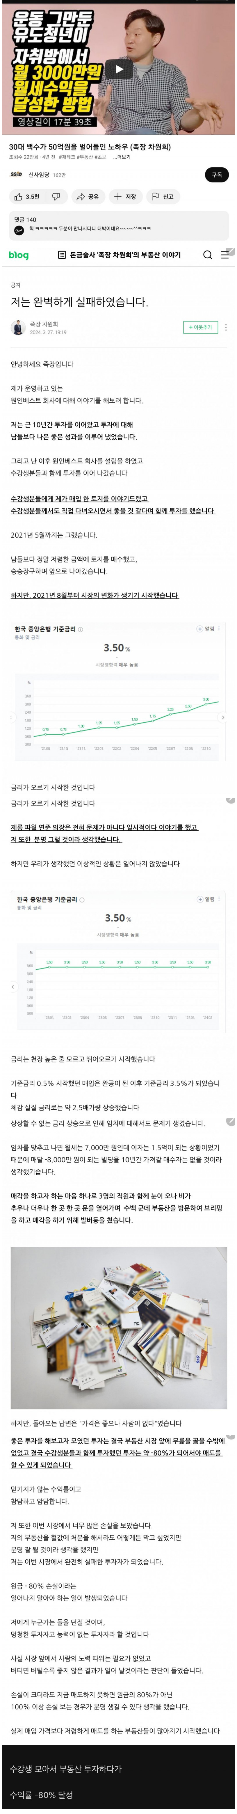The width and height of the screenshot is (237, 1814).
Task: Open post options three-dot menu
Action: [x=226, y=327]
